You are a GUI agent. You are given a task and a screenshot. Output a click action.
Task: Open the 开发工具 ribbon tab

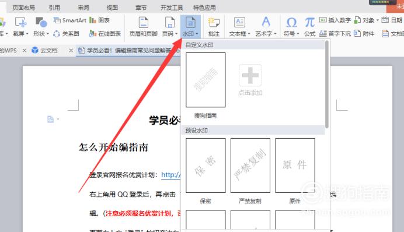[x=172, y=8]
